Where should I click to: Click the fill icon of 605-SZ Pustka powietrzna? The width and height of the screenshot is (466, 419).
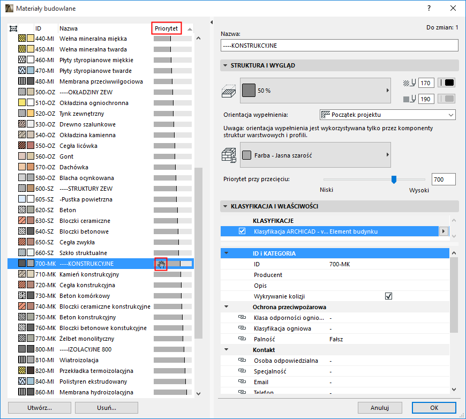click(22, 199)
